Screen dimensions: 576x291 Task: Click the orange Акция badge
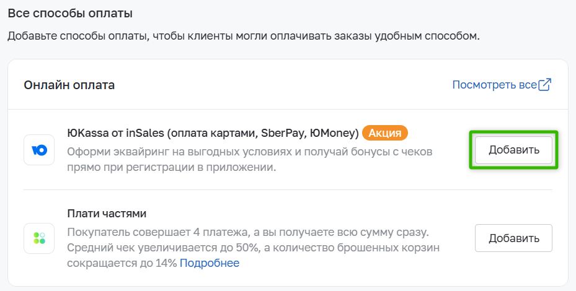click(x=384, y=133)
